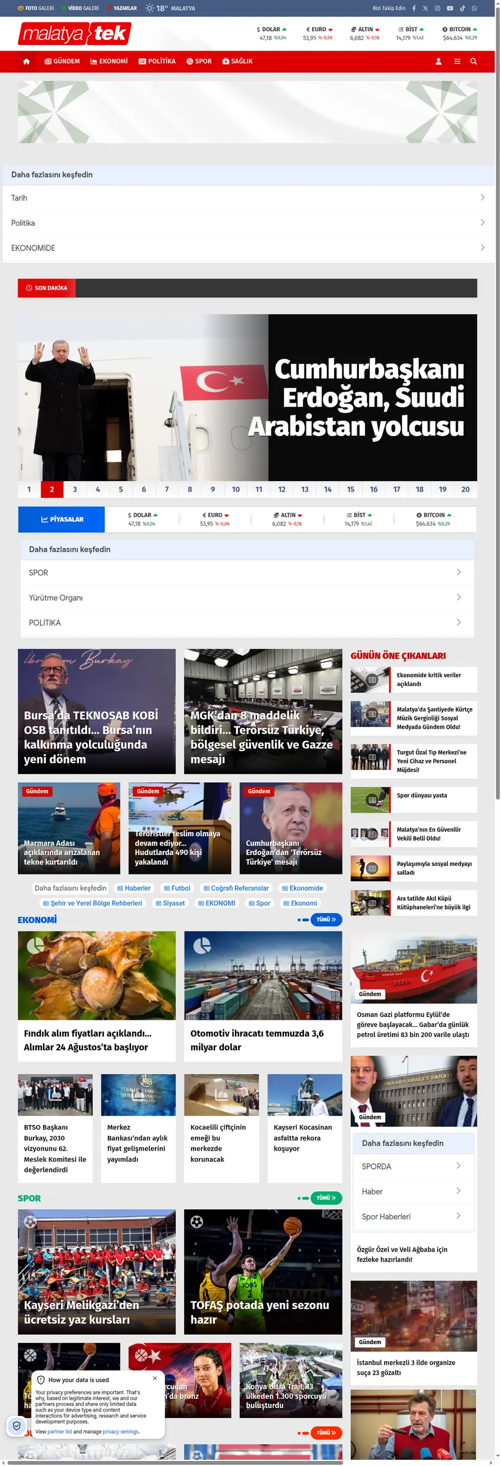The height and width of the screenshot is (1466, 501).
Task: Open the TikTok profile icon
Action: (462, 8)
